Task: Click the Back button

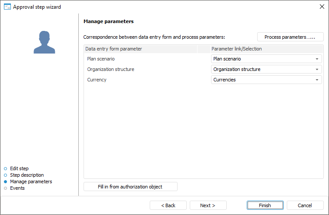Action: click(x=168, y=205)
